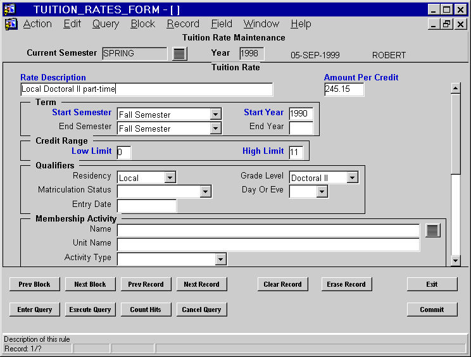Click the Membership Activity Name field

point(268,230)
